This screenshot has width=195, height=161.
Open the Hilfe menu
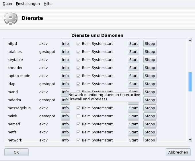point(48,4)
